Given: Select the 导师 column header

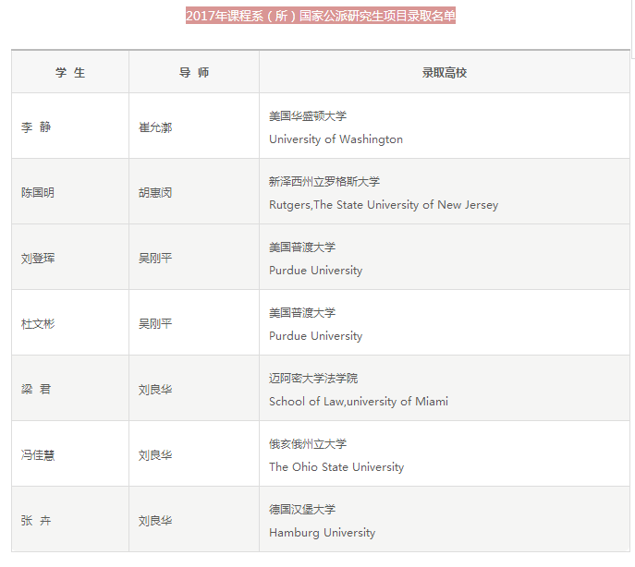Looking at the screenshot, I should (194, 72).
